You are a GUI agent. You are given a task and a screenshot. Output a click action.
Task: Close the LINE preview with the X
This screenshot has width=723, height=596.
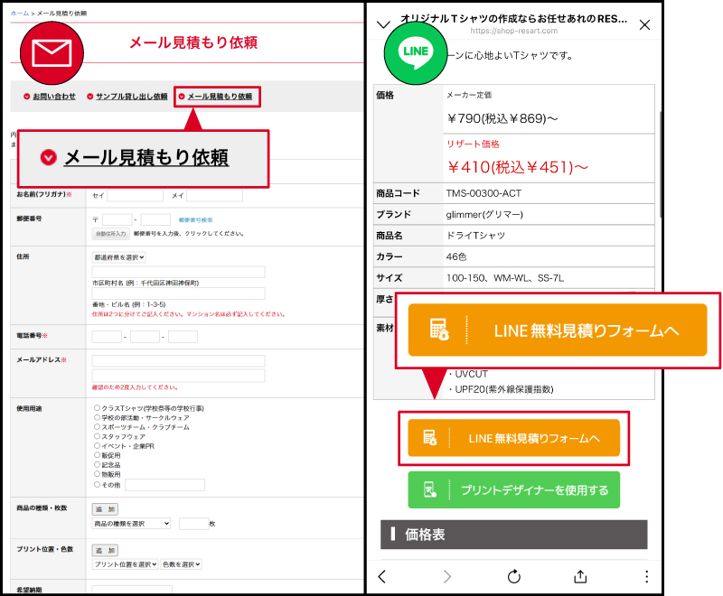(644, 25)
